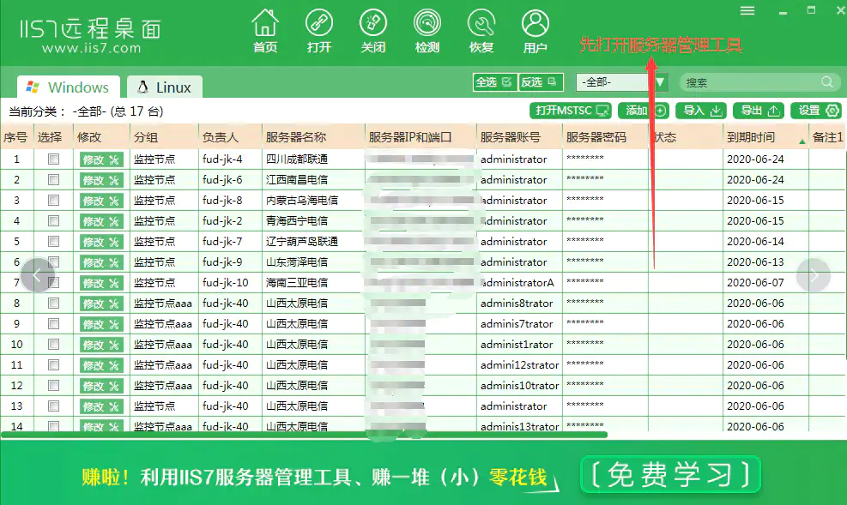Click 修改 for row 1 四川成都联通
Screen dimensions: 847x505
pos(101,159)
